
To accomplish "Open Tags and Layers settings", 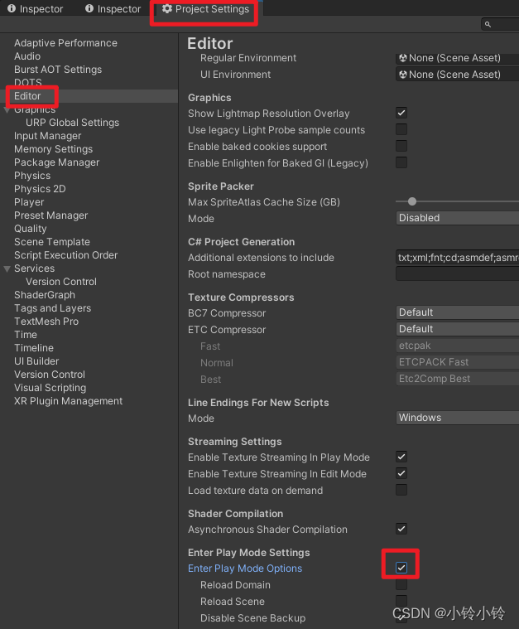I will coord(52,307).
